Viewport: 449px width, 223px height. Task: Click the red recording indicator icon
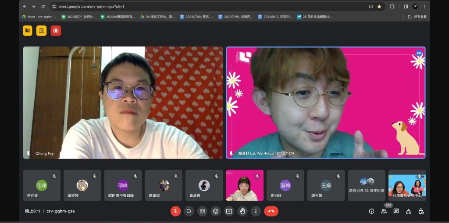[56, 31]
